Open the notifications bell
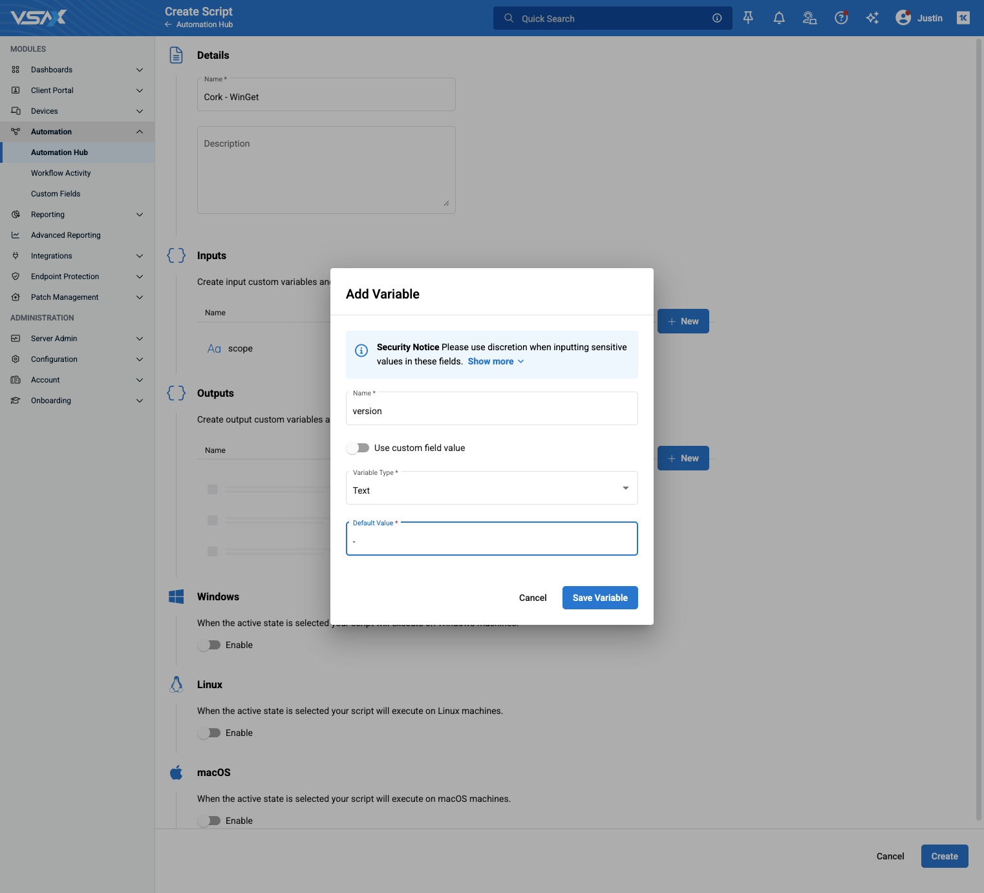984x893 pixels. [x=779, y=18]
